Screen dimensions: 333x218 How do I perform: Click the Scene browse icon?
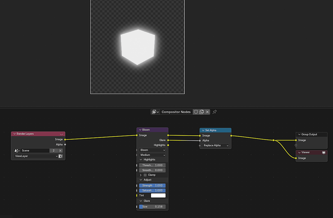pos(17,151)
